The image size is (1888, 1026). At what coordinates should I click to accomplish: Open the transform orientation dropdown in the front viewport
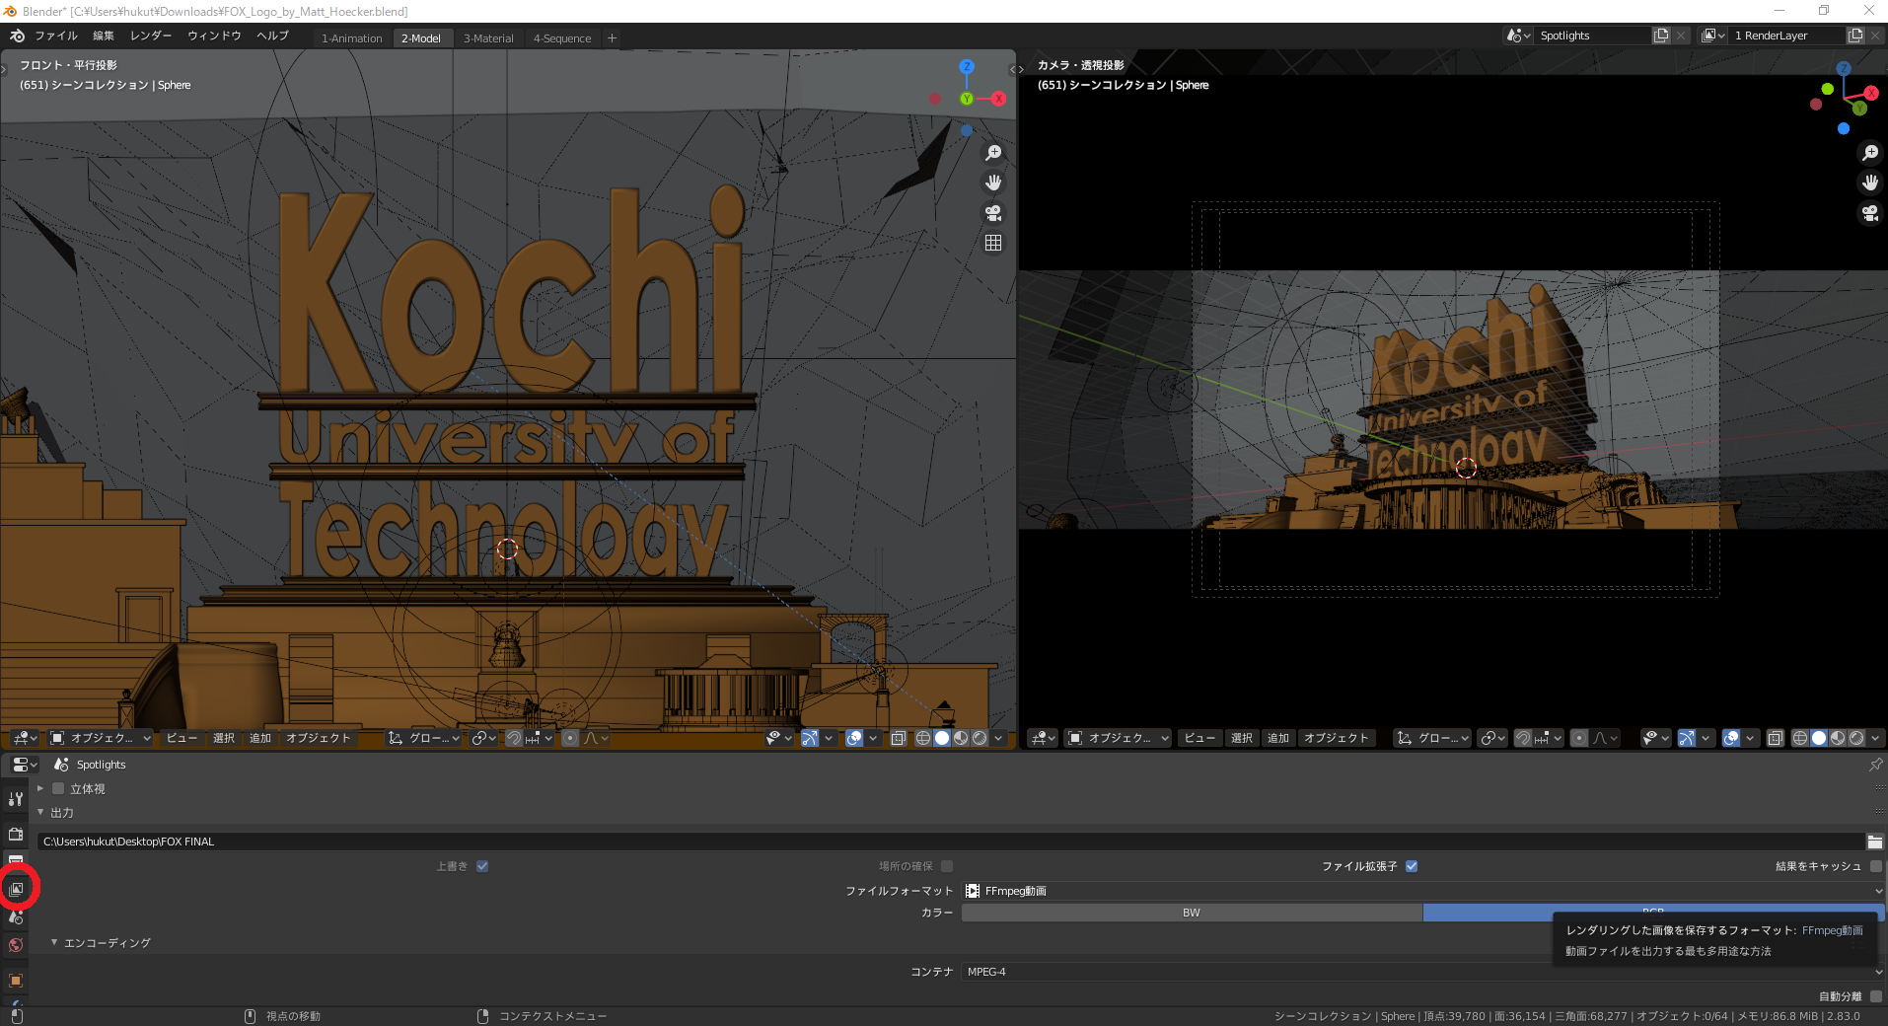tap(424, 738)
